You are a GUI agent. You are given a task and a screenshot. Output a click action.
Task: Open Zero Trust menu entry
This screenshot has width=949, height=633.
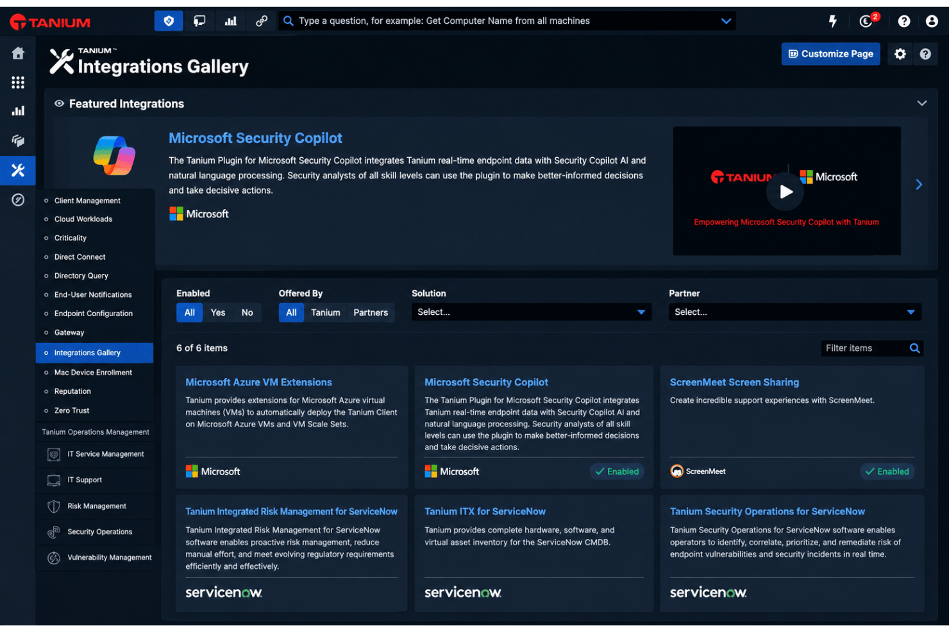pyautogui.click(x=72, y=411)
